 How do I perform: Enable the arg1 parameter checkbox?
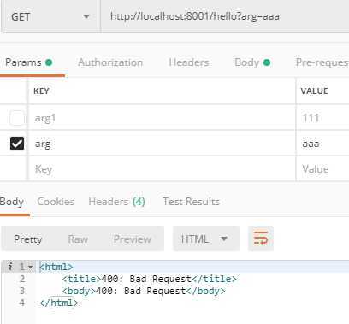point(17,118)
